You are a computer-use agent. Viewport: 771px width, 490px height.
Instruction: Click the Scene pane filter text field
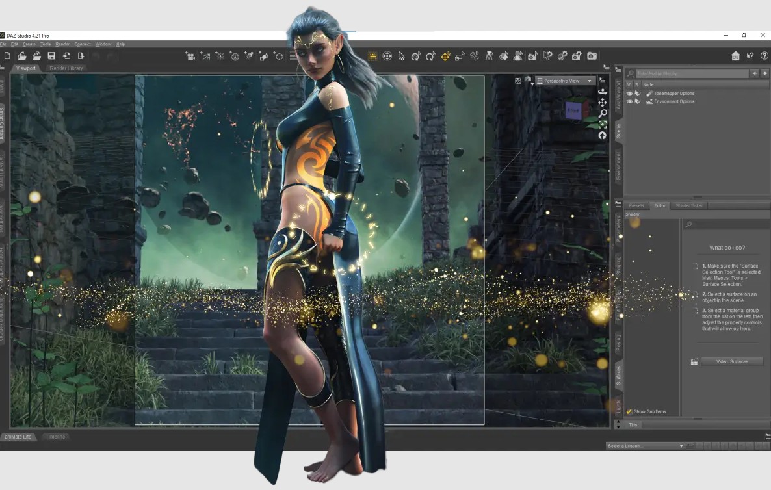coord(691,73)
